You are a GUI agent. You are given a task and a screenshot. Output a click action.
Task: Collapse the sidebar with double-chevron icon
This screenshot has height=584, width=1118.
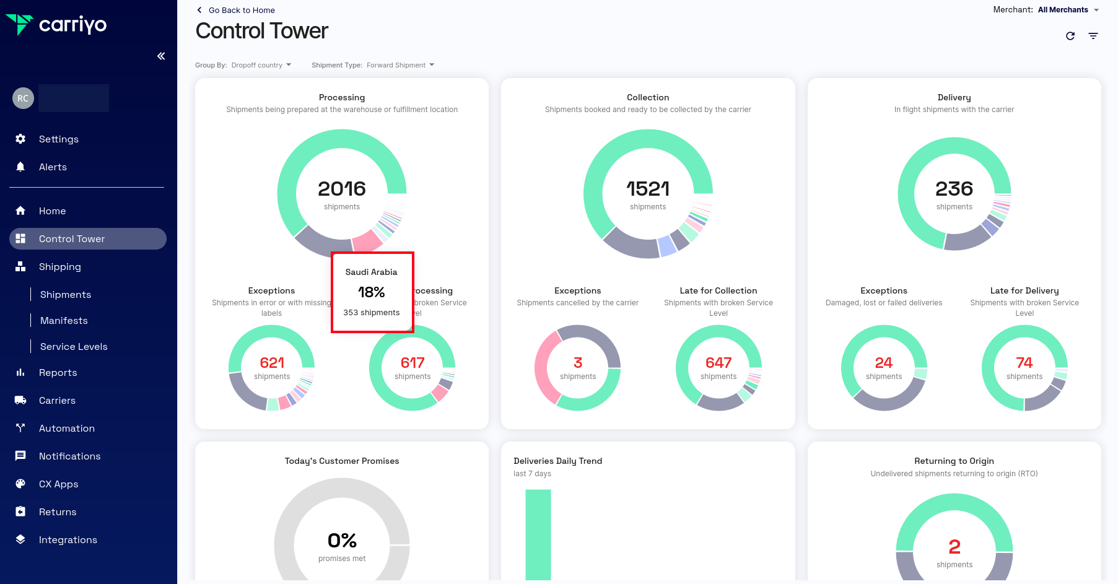pyautogui.click(x=161, y=56)
